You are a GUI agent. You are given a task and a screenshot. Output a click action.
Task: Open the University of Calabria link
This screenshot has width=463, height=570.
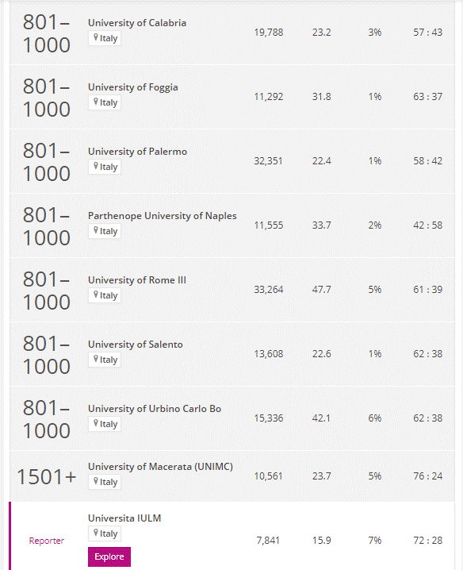click(137, 23)
